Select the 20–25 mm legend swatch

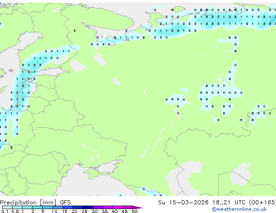[x=78, y=207]
